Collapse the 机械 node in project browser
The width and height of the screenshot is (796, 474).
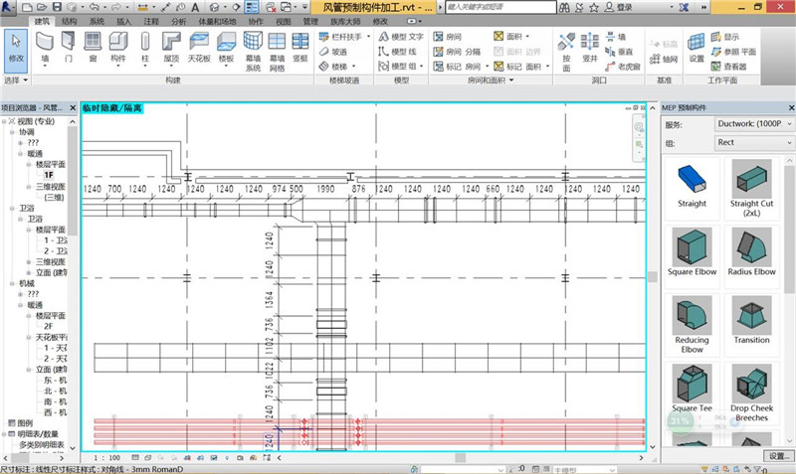click(x=12, y=283)
